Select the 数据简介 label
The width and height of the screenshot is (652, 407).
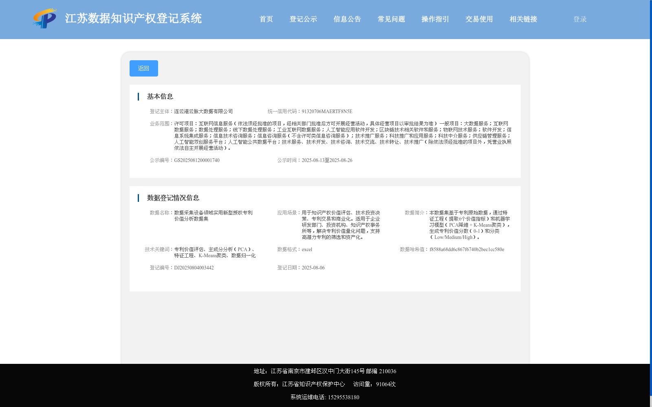click(416, 213)
